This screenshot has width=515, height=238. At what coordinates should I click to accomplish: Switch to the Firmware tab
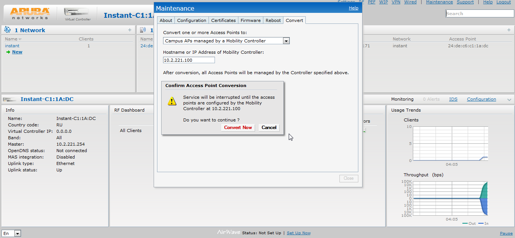click(x=250, y=20)
